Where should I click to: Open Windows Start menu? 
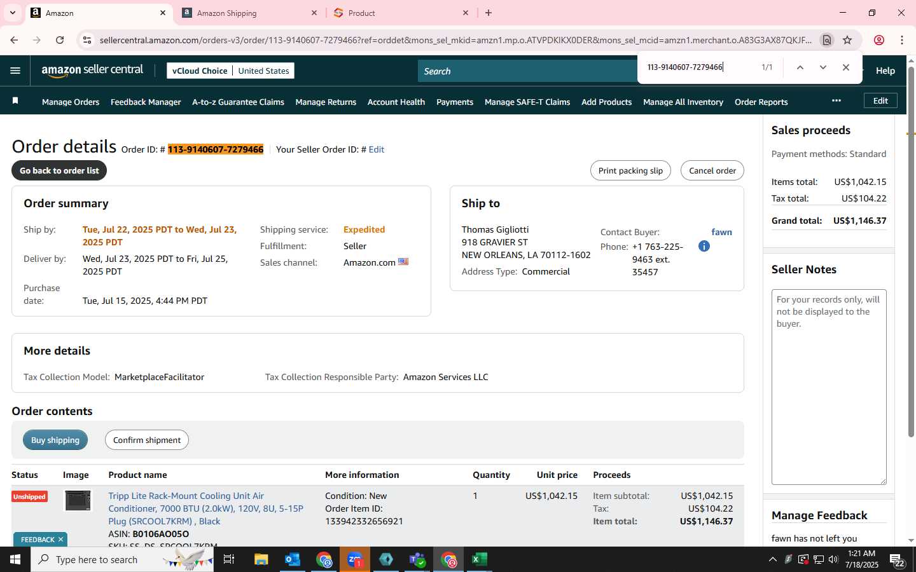tap(15, 559)
